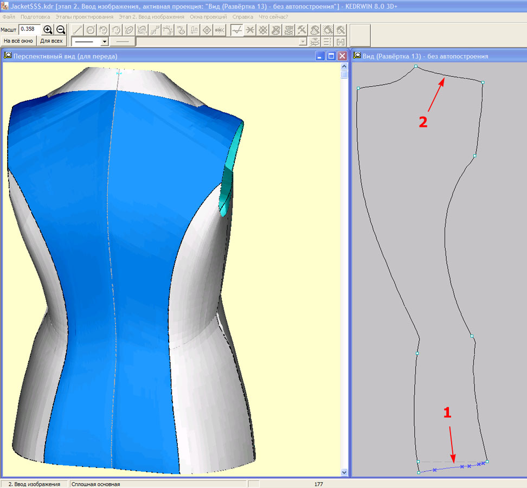Select the straight line drawing tool

(78, 30)
